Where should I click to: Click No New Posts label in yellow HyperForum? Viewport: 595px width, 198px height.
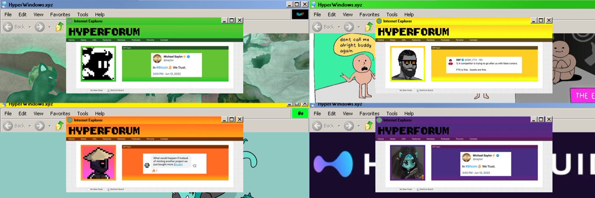tap(406, 90)
